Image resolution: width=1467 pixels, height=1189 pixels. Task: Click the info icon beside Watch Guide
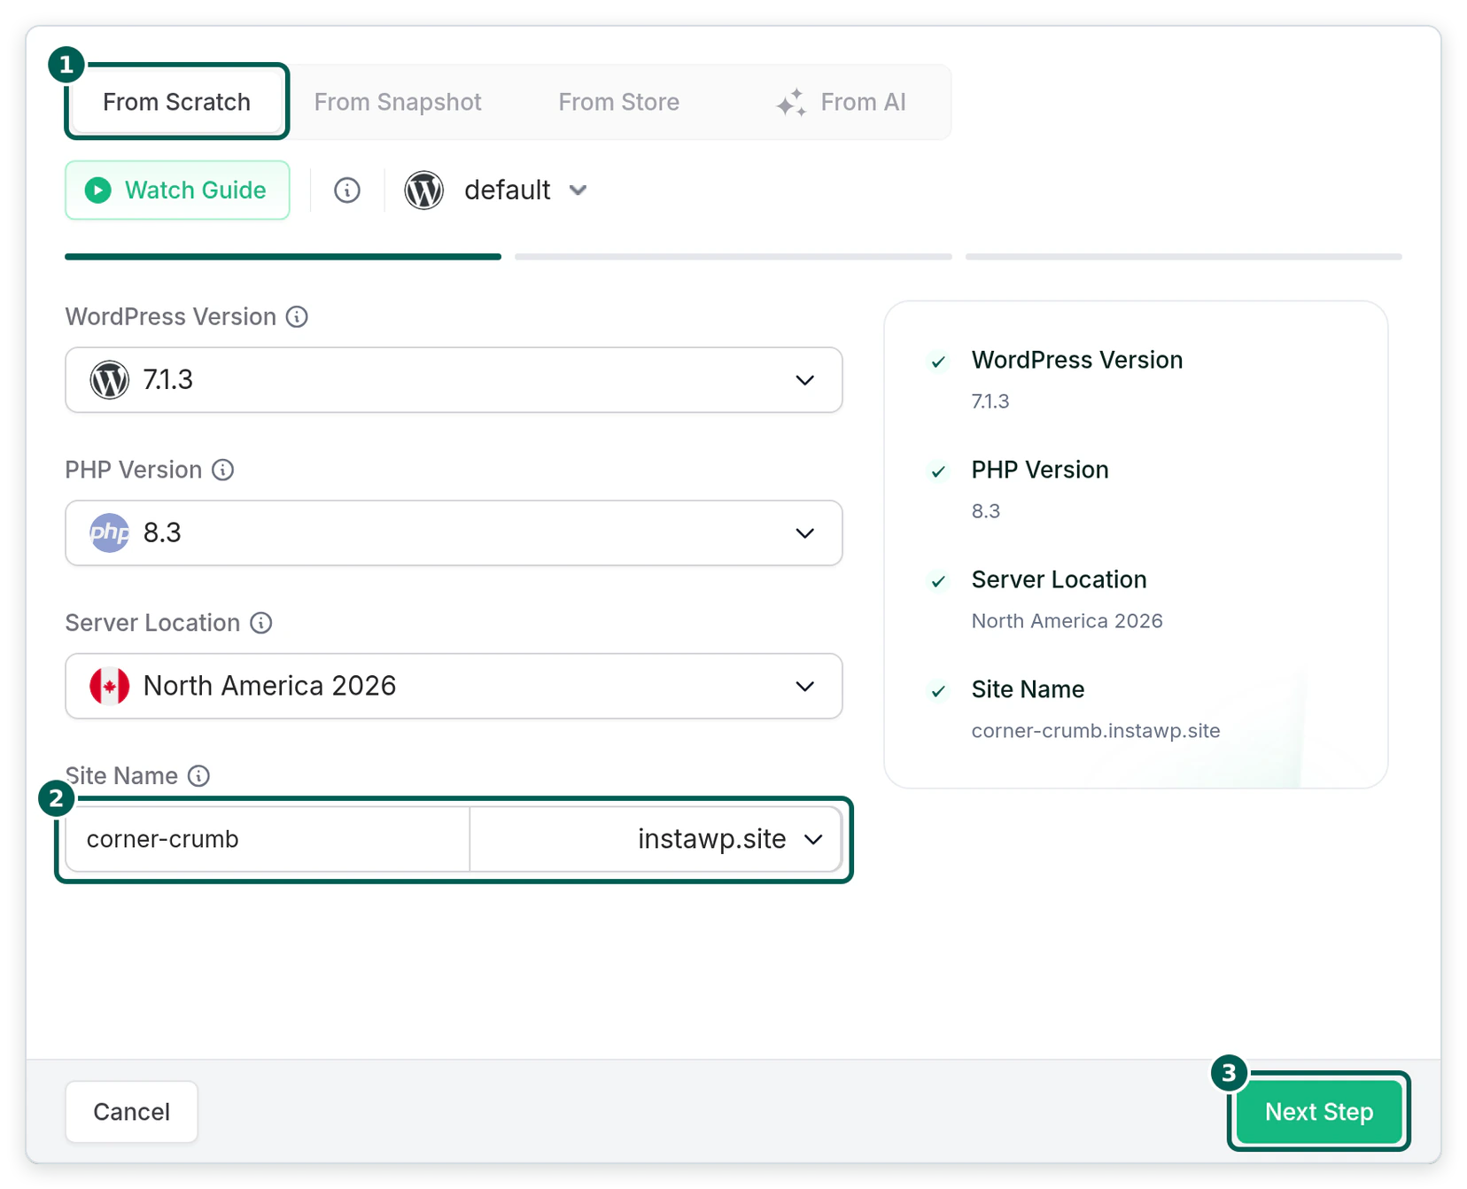coord(346,190)
